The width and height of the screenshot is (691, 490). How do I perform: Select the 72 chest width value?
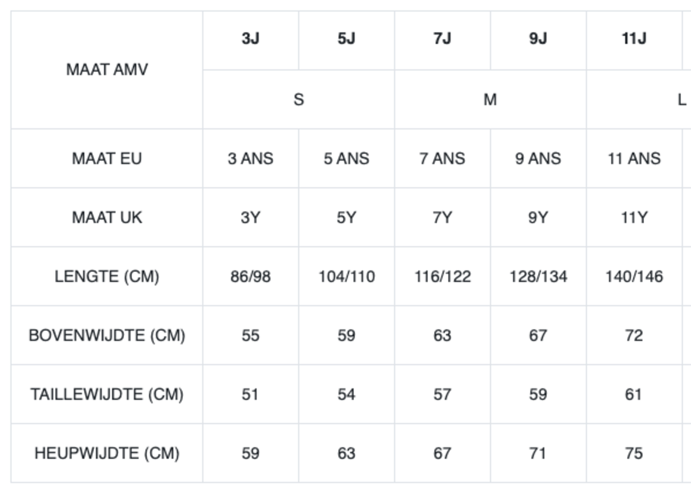pos(634,336)
